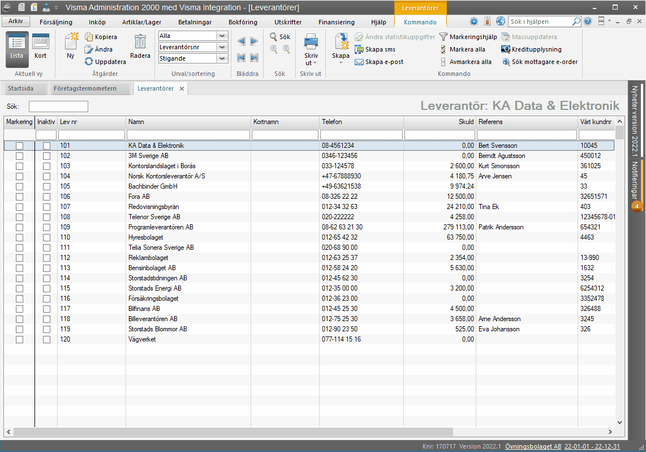Delete supplier using Radera trash icon
Image resolution: width=646 pixels, height=452 pixels.
coord(140,45)
